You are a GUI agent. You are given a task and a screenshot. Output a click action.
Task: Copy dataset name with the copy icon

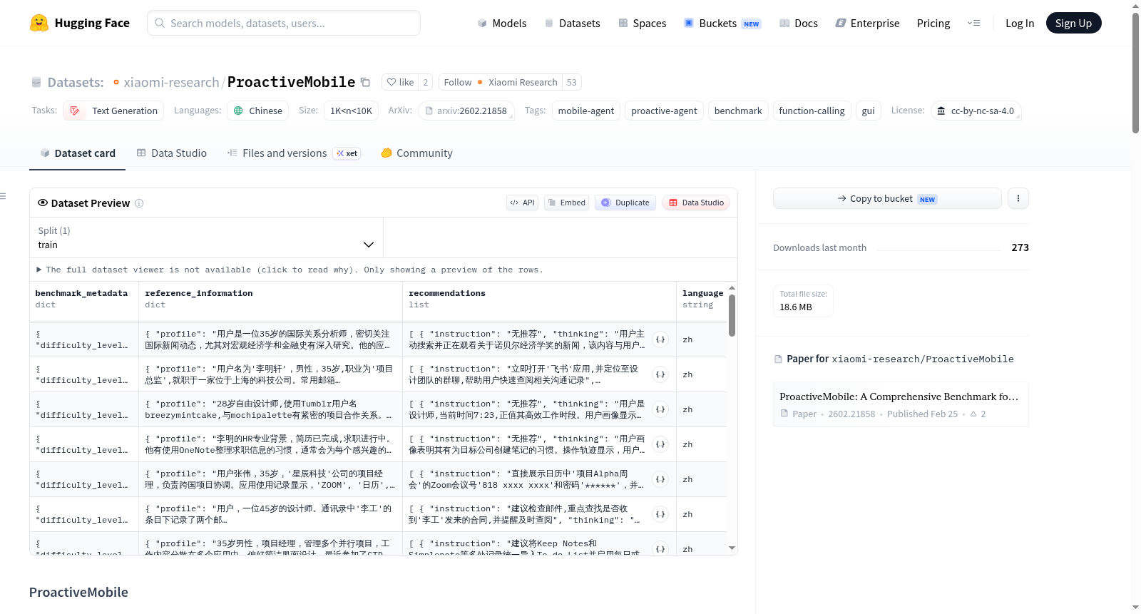coord(365,82)
